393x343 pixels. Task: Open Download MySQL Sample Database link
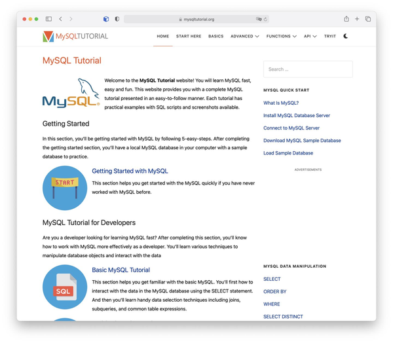[302, 141]
